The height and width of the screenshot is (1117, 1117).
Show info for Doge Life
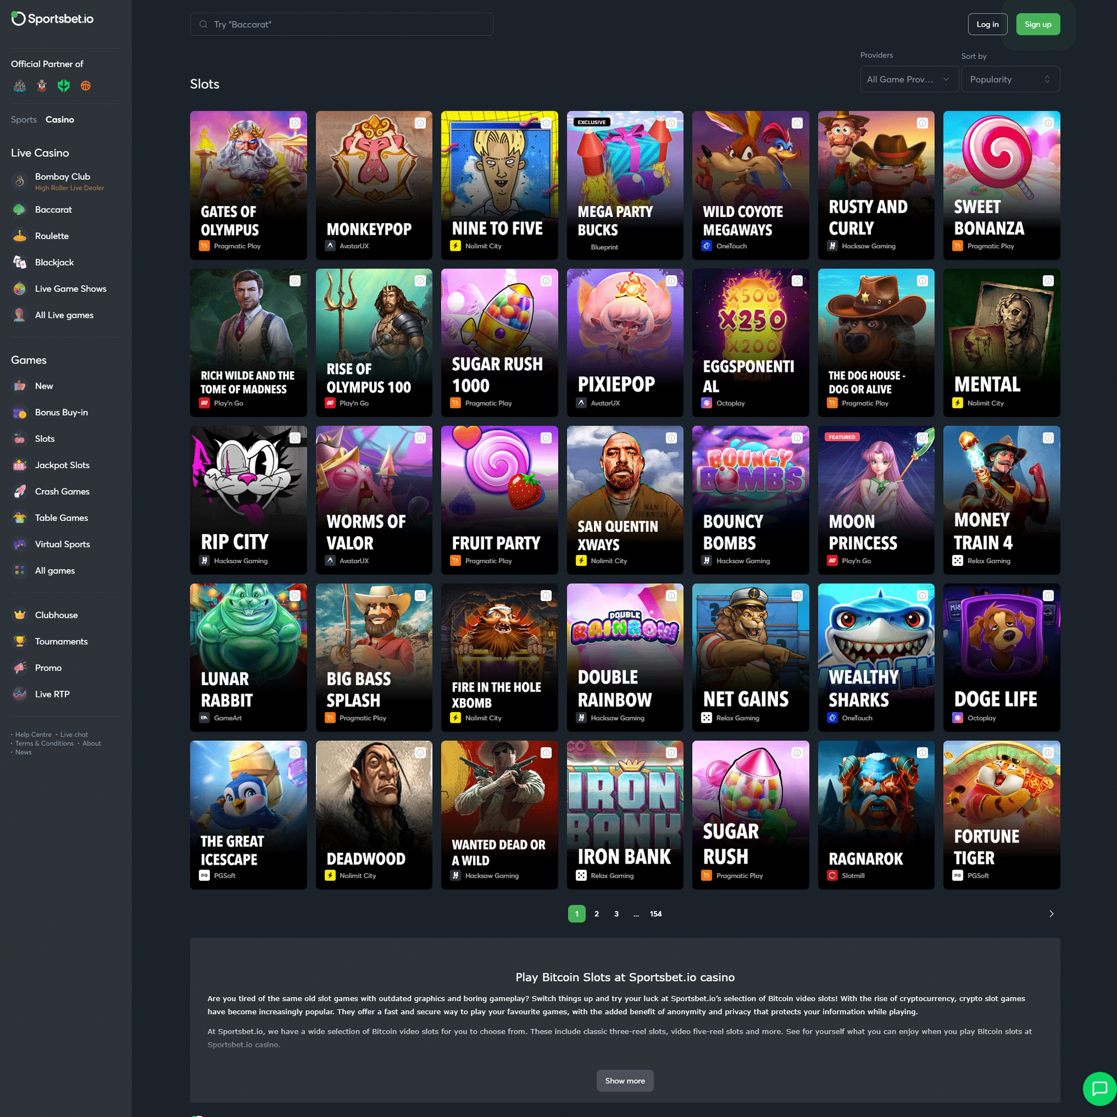tap(1048, 595)
